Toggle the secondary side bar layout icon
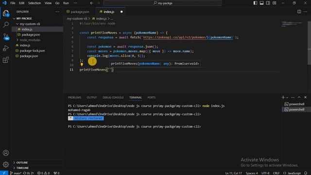Viewport: 311px width, 175px height. point(268,3)
